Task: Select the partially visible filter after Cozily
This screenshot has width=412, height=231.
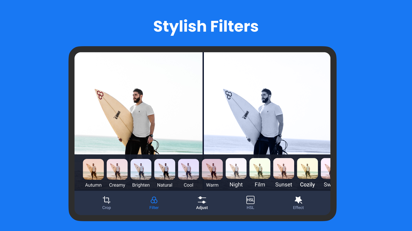Action: tap(326, 169)
